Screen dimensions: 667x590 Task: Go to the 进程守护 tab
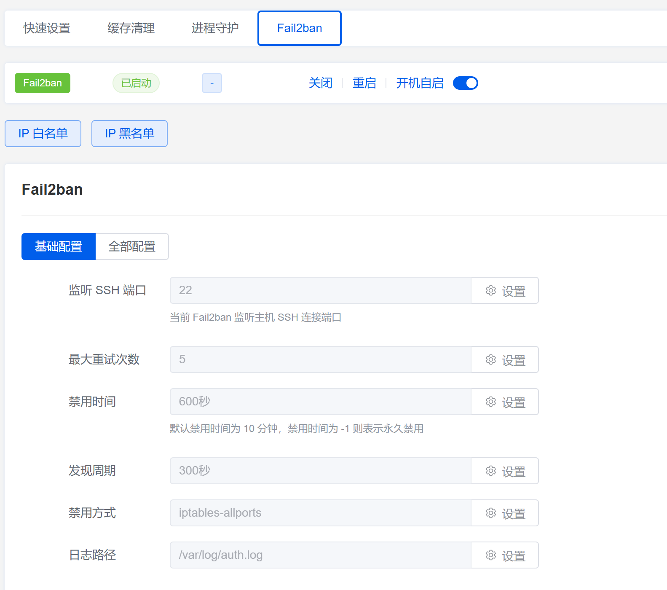215,28
